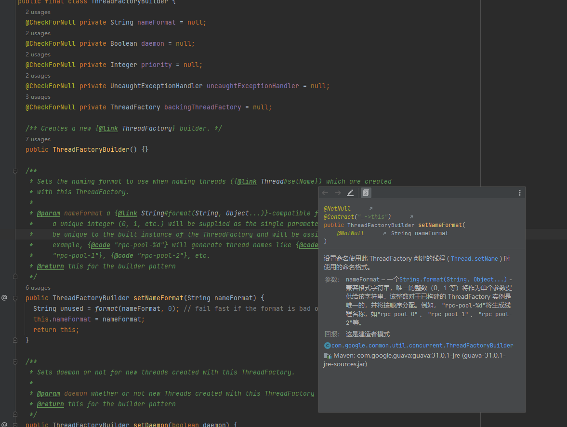
Task: Click the arrow next to first @NotNull
Action: 370,209
